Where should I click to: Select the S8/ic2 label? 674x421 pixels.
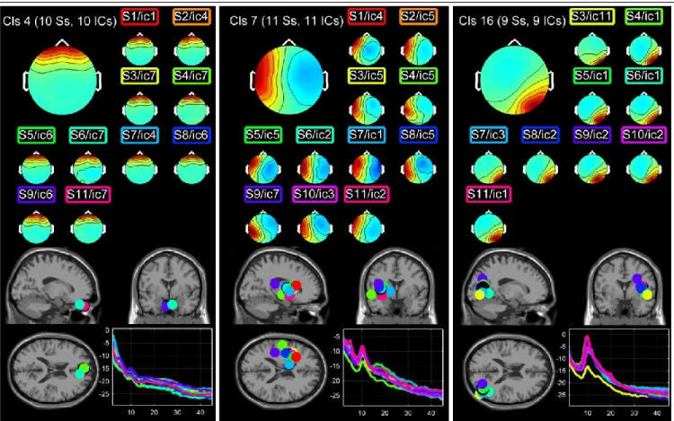coord(540,136)
